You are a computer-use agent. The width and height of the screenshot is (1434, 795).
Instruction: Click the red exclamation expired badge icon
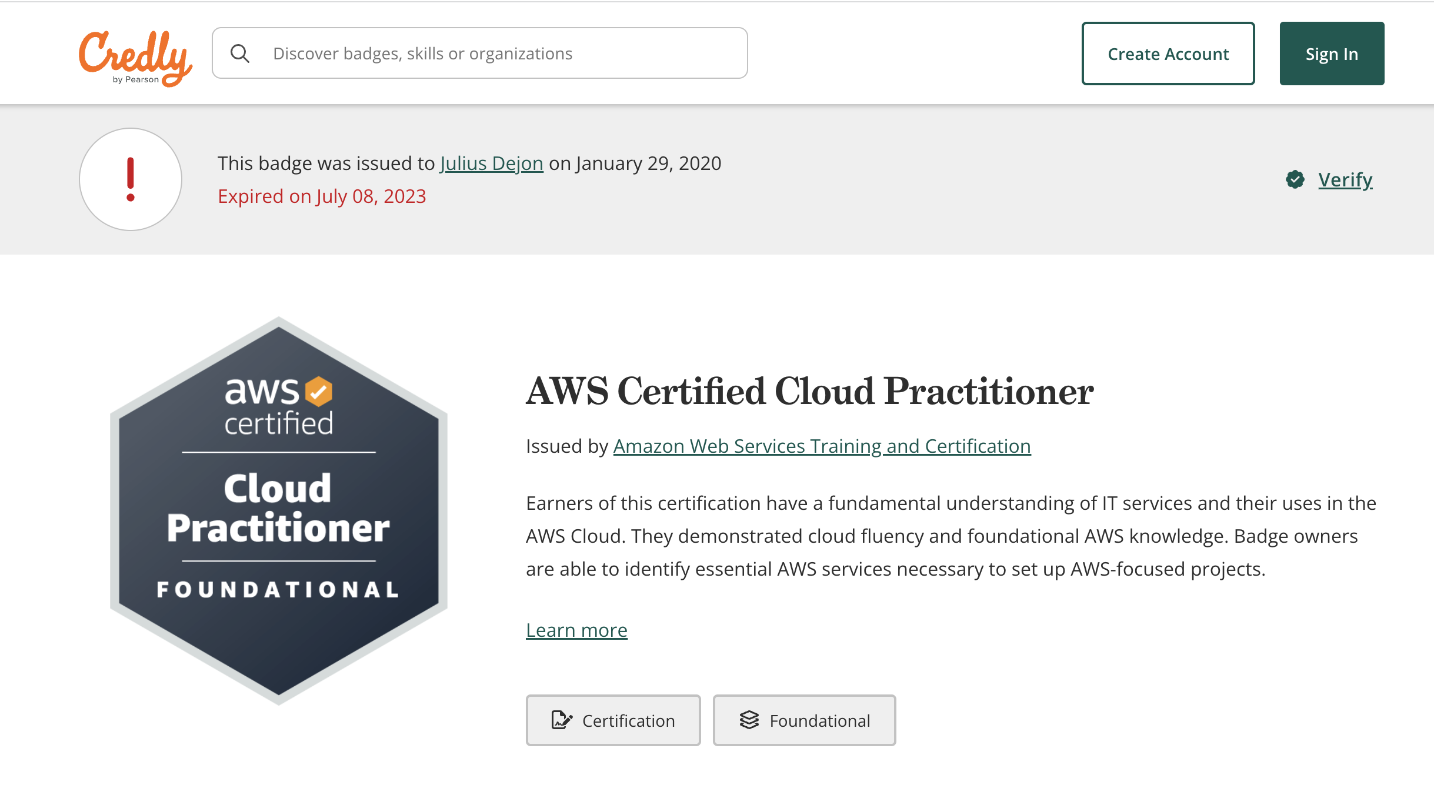[x=130, y=179]
